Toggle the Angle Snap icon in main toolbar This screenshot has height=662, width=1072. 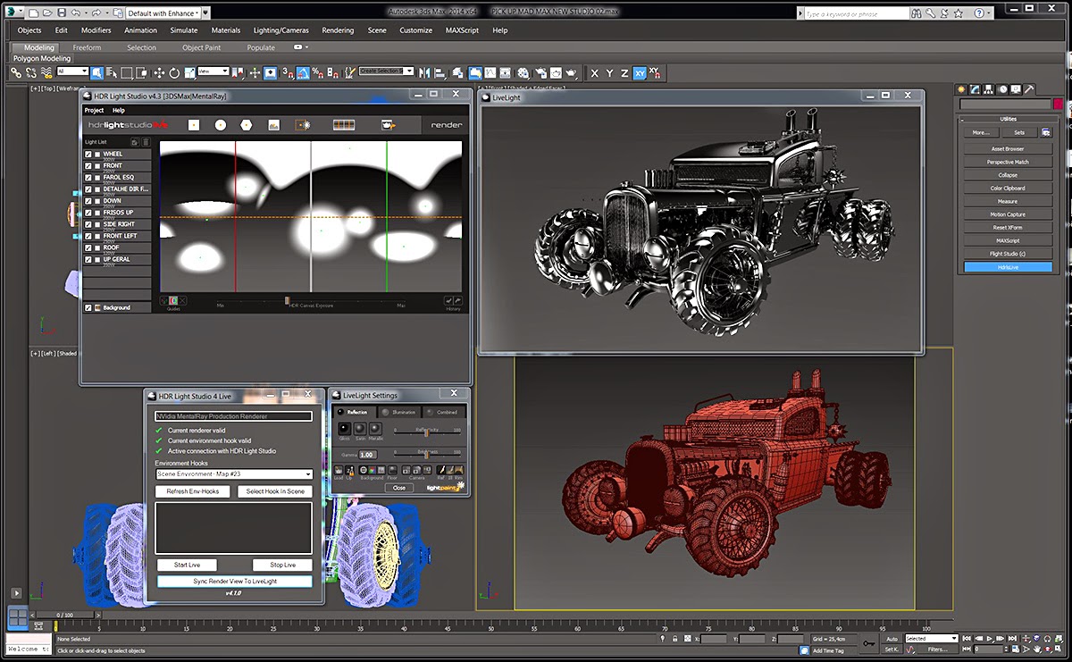303,72
